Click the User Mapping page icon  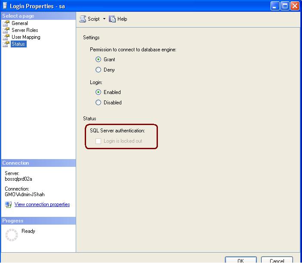(6, 37)
